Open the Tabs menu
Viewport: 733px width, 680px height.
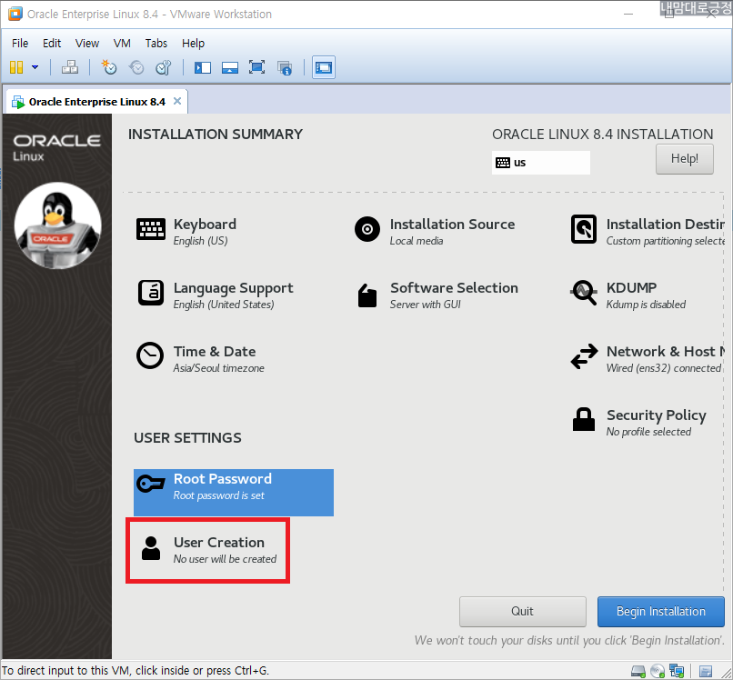coord(156,43)
